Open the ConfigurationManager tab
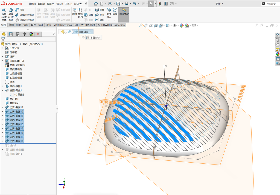This screenshot has height=195, width=280. 17,34
